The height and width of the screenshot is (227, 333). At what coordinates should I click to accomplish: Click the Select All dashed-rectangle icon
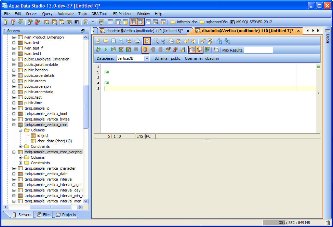156,41
